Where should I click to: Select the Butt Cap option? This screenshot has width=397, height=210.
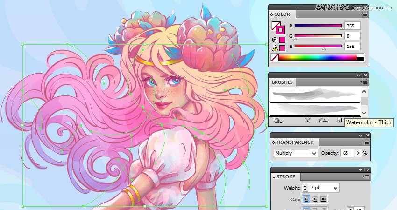coord(306,199)
